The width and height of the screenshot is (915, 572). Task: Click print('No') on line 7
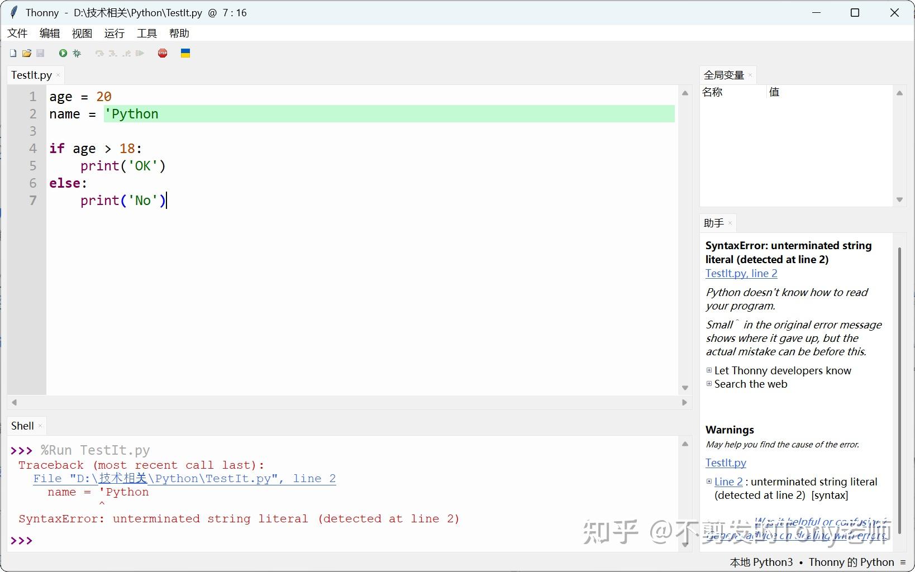123,201
